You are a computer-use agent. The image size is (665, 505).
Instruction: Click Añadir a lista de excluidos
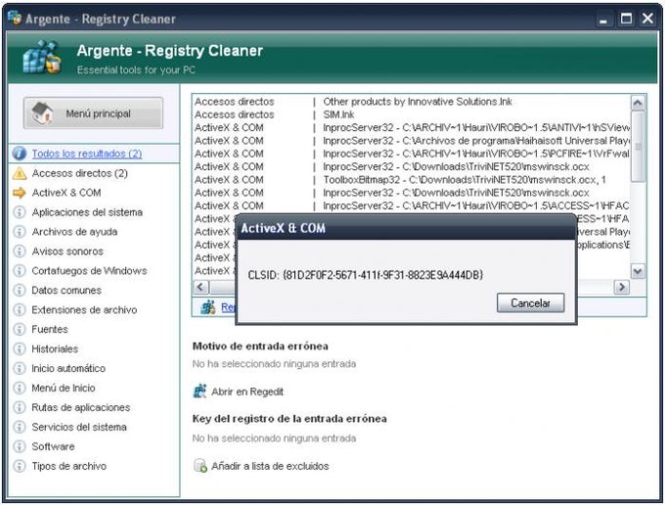(x=270, y=466)
